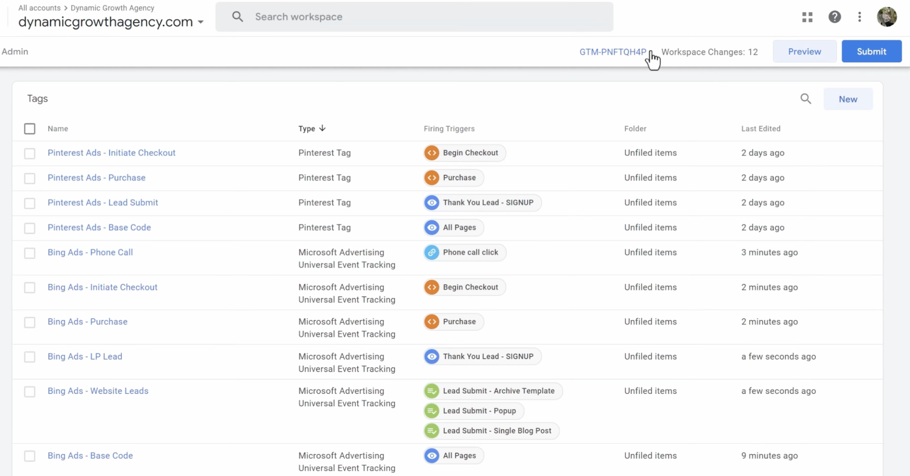Click Thank You Lead trigger icon for Bing LP Lead

(x=431, y=356)
